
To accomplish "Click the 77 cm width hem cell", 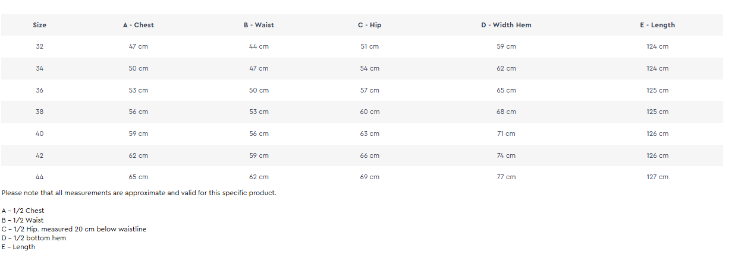I will click(x=506, y=177).
